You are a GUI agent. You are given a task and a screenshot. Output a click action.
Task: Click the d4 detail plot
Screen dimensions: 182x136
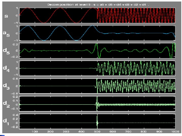point(97,68)
